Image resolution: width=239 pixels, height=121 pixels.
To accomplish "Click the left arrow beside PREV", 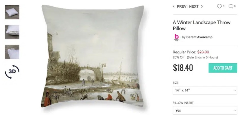I will pos(174,6).
